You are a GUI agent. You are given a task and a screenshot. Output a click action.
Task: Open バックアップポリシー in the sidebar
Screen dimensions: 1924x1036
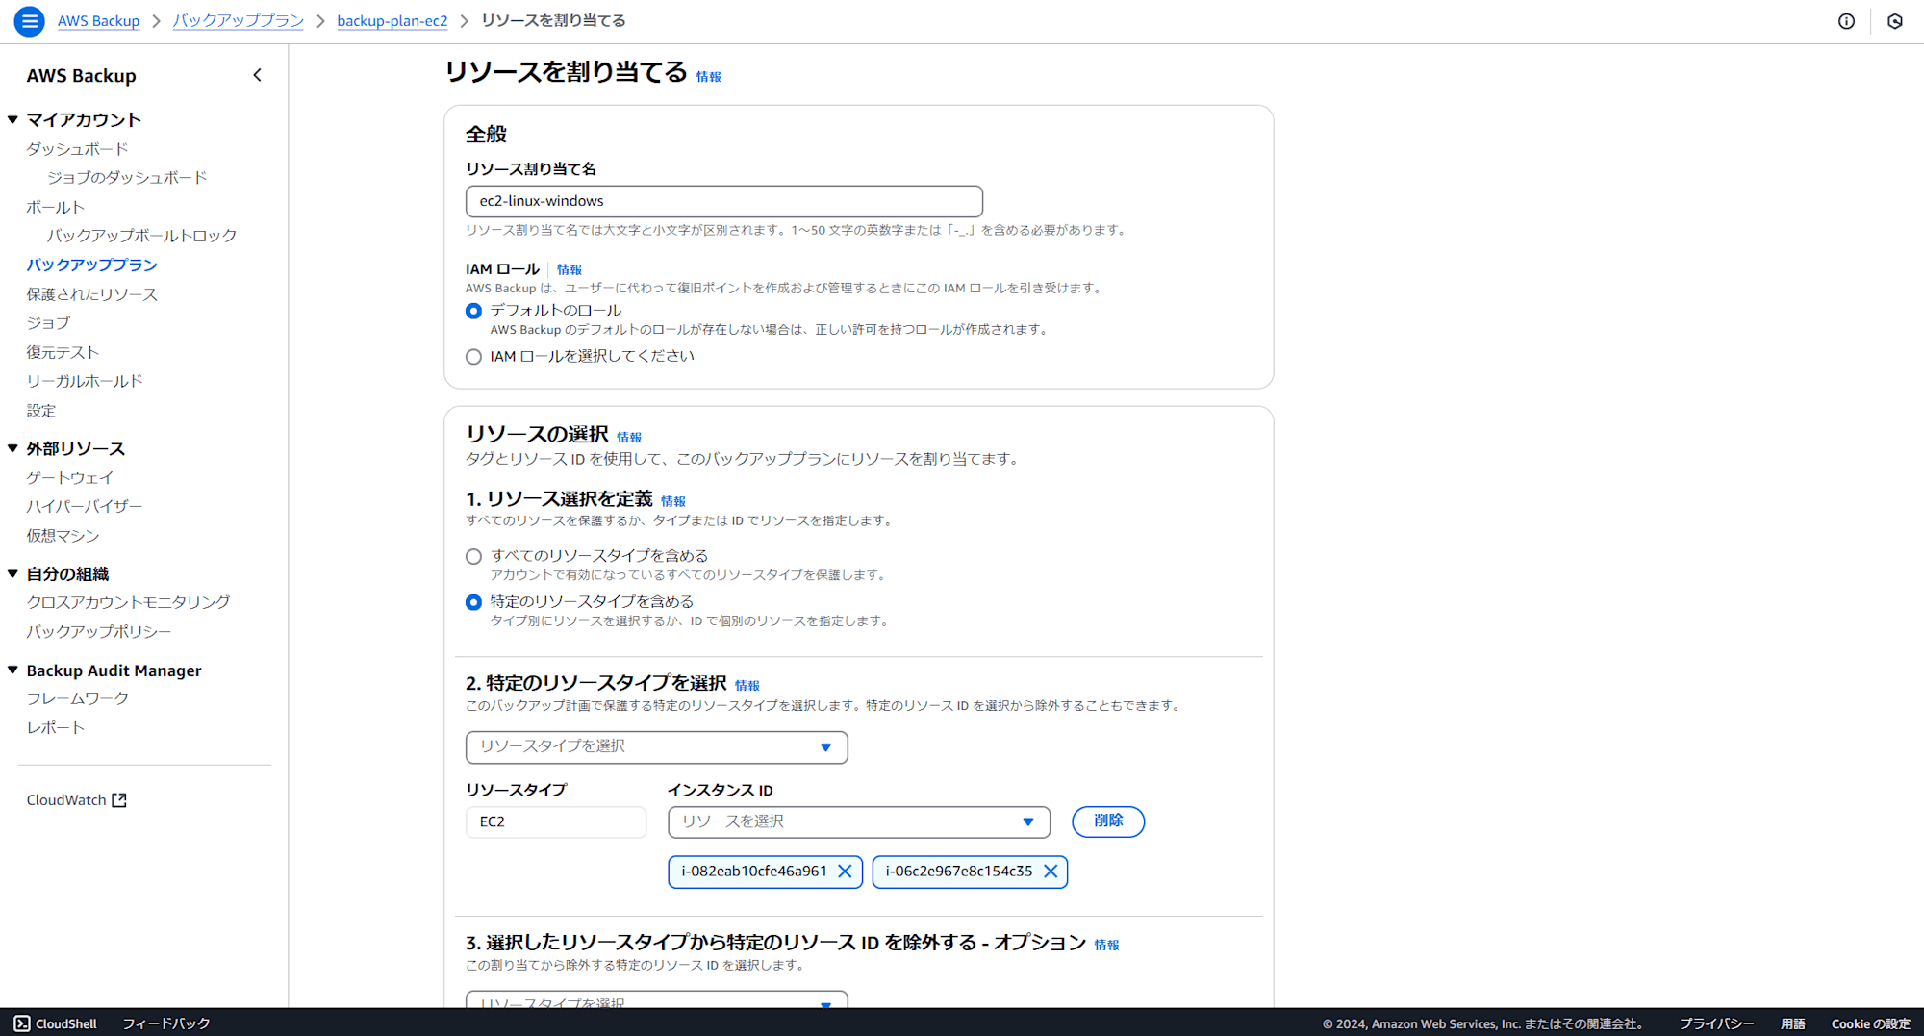click(x=98, y=632)
